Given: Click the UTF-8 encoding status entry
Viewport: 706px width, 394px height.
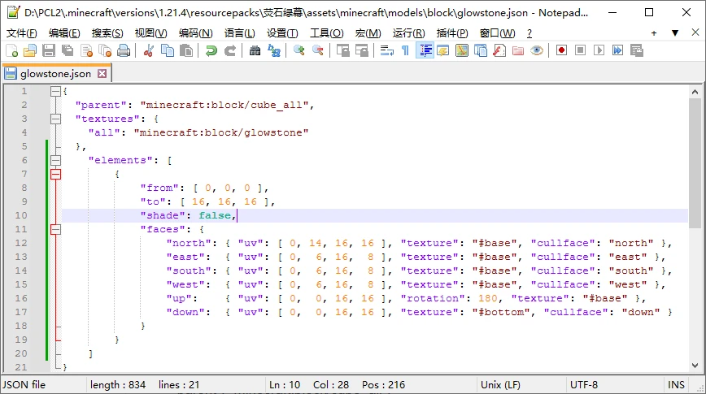Looking at the screenshot, I should click(584, 385).
